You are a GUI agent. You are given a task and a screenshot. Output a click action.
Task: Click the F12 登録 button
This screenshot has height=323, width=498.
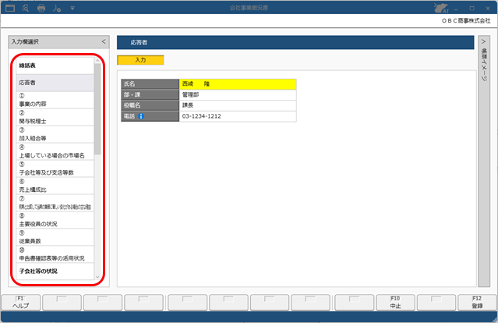(477, 303)
